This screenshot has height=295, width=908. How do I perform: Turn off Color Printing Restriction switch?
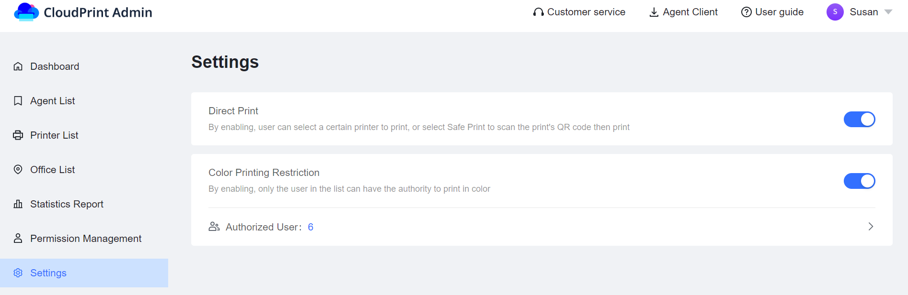pyautogui.click(x=860, y=181)
